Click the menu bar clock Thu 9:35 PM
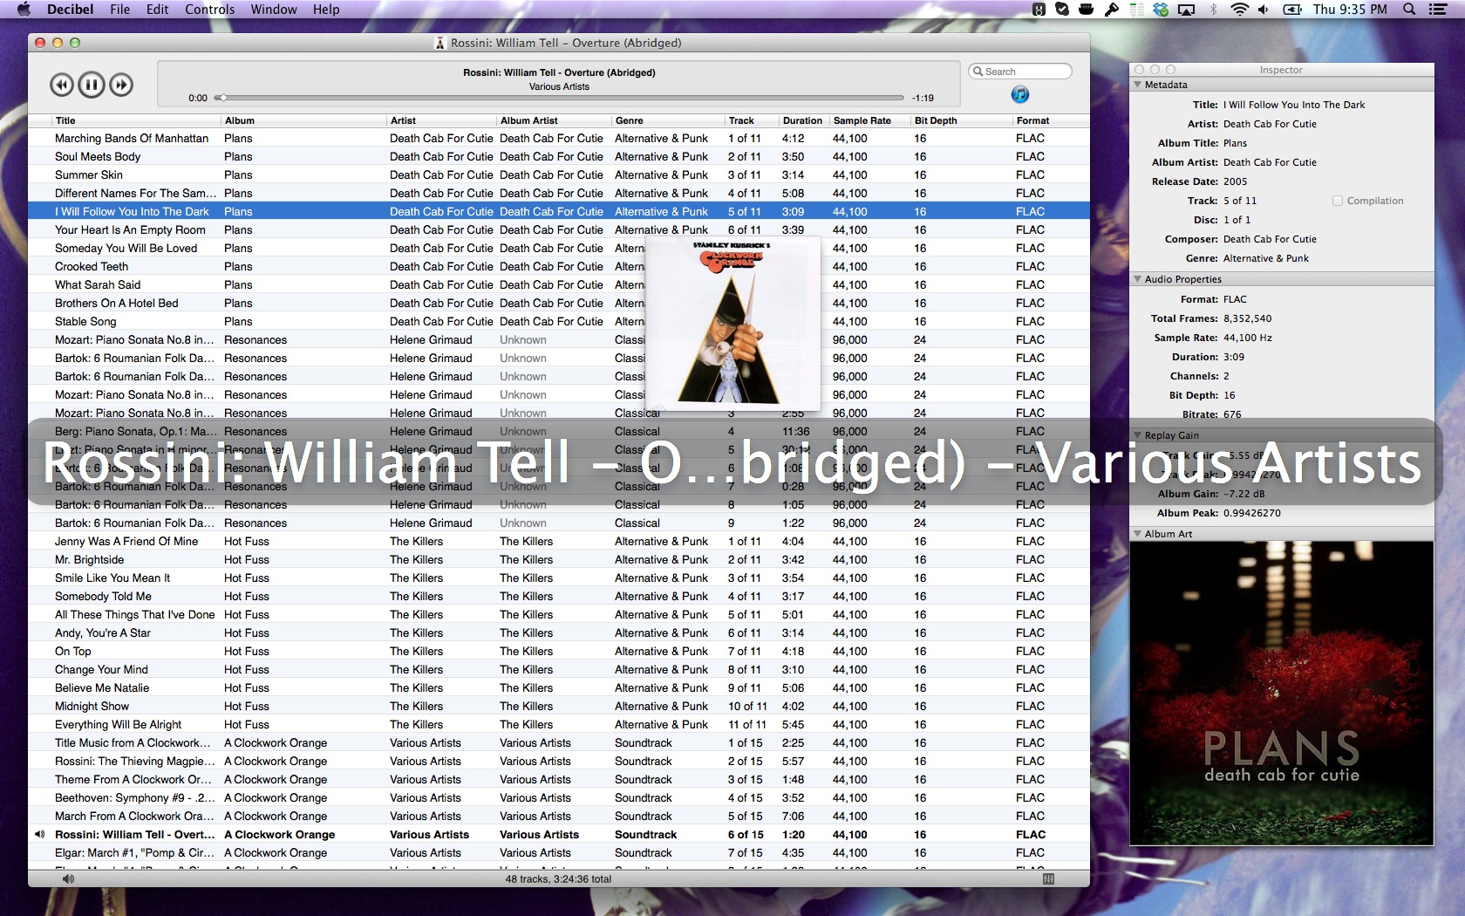The height and width of the screenshot is (916, 1465). tap(1350, 10)
